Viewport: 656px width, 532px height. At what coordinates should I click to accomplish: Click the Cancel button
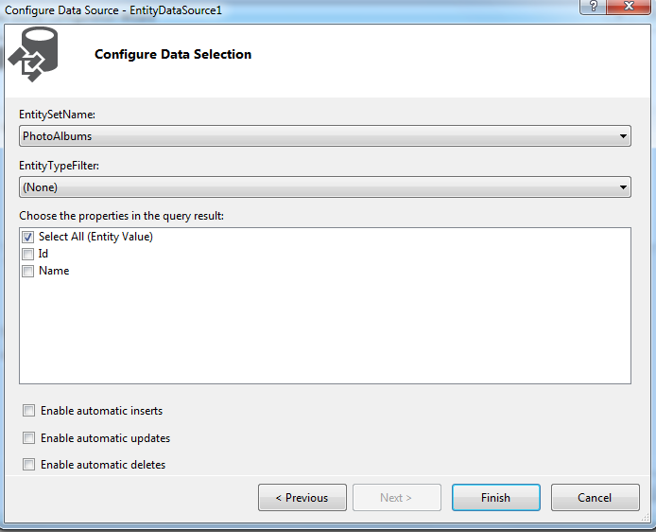595,498
